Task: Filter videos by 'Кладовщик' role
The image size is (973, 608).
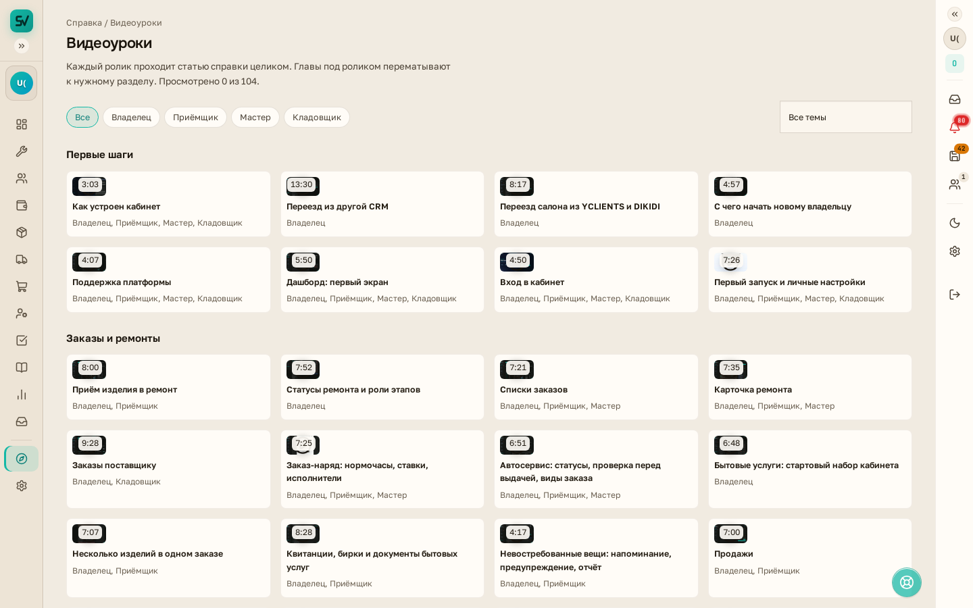Action: 317,117
